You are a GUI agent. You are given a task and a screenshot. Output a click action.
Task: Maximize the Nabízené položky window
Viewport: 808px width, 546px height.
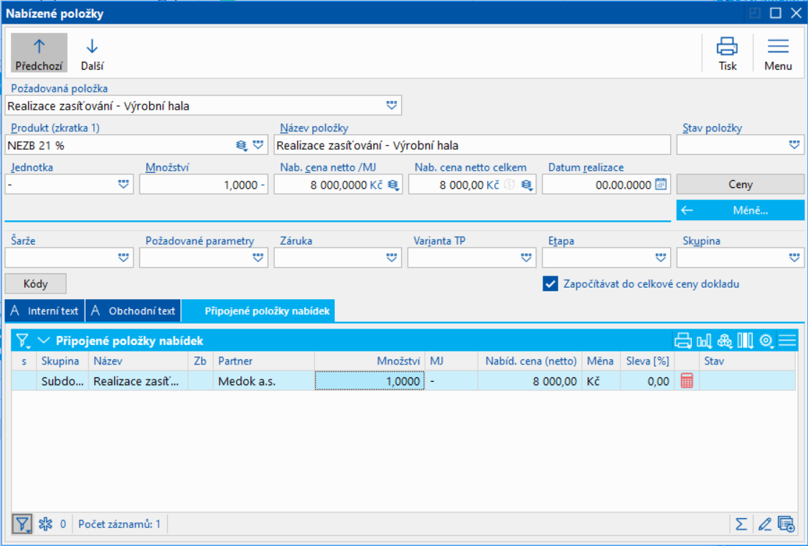point(775,13)
